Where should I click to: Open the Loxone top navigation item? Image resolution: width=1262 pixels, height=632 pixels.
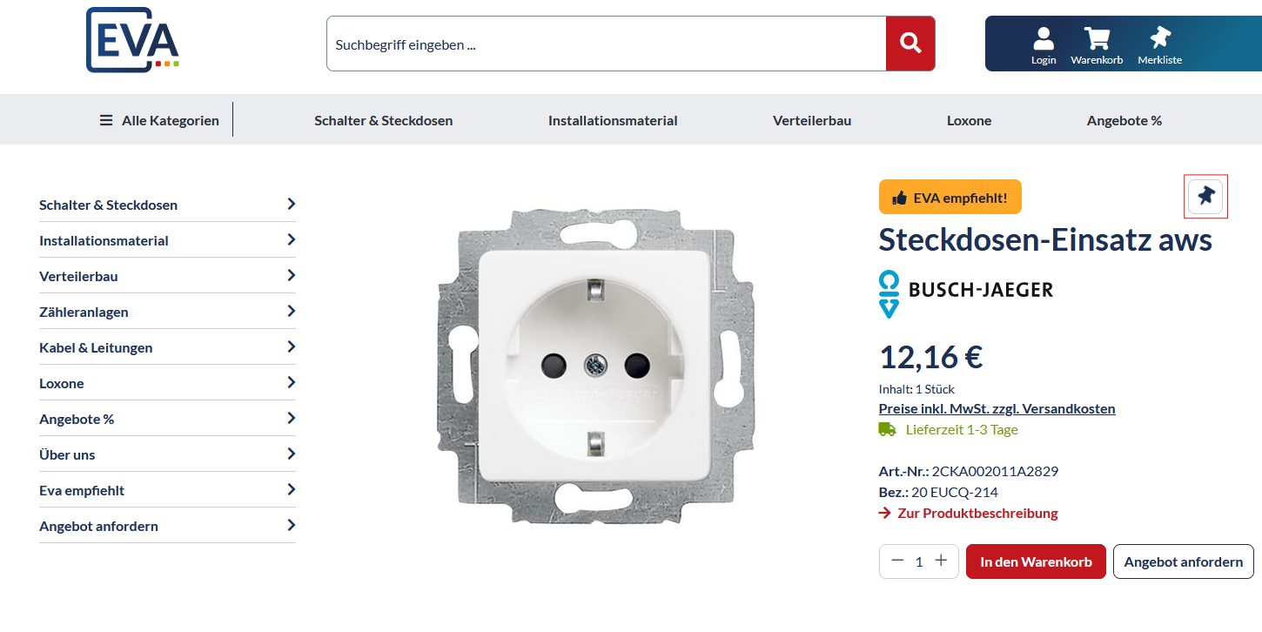tap(969, 120)
